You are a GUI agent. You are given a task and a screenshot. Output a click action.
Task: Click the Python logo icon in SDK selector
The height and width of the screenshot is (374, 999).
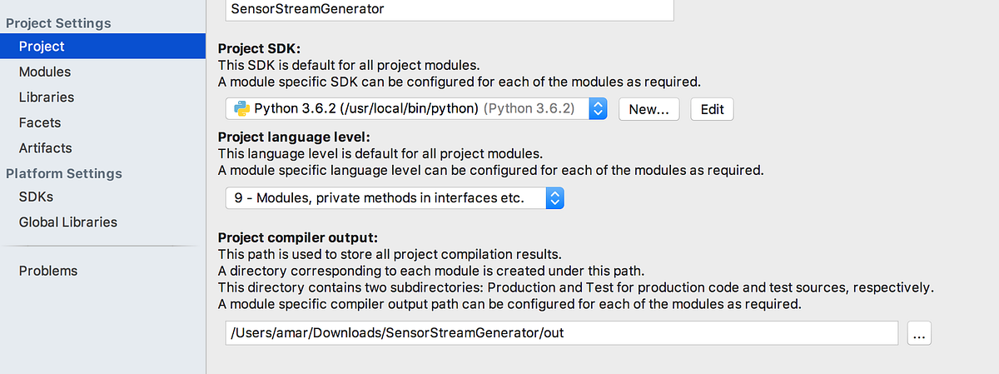pos(241,109)
